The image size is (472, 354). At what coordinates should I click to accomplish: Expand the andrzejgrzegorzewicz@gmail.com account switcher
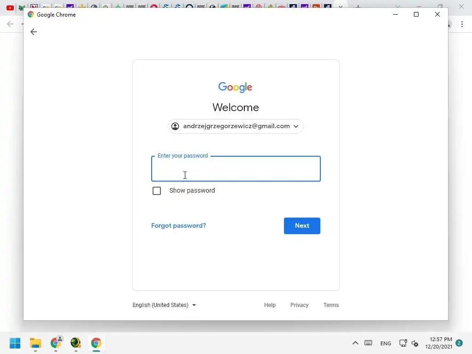(236, 126)
